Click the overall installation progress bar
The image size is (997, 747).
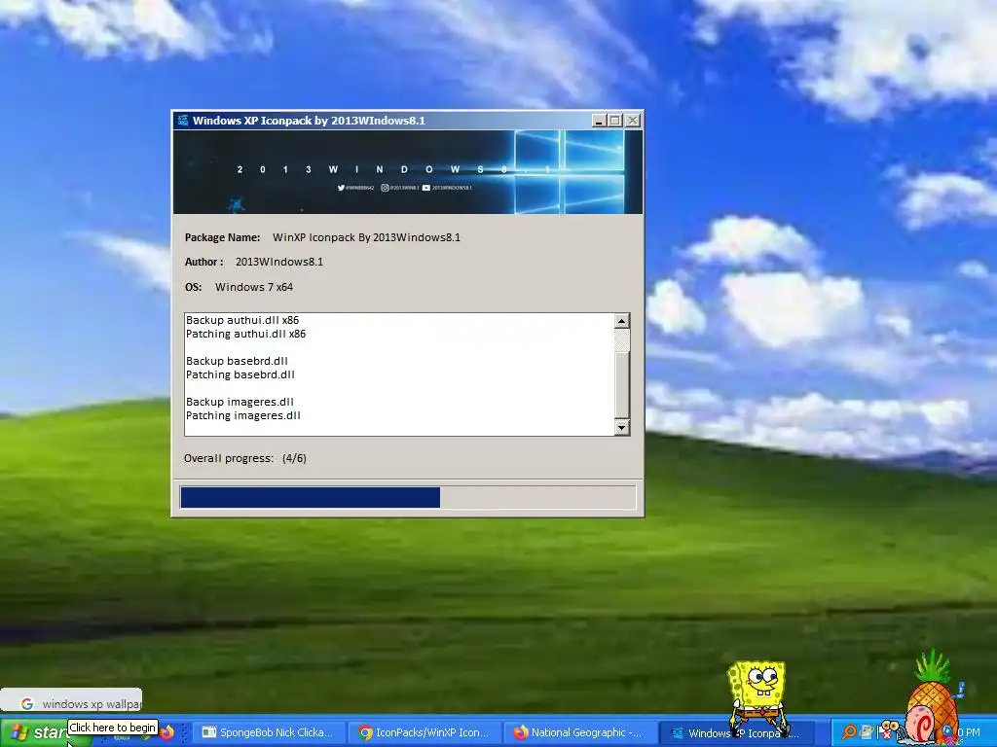(x=408, y=497)
